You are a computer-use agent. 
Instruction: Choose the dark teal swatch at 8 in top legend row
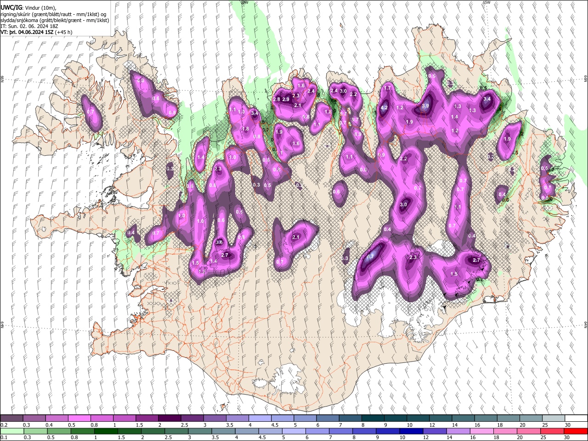(373, 418)
